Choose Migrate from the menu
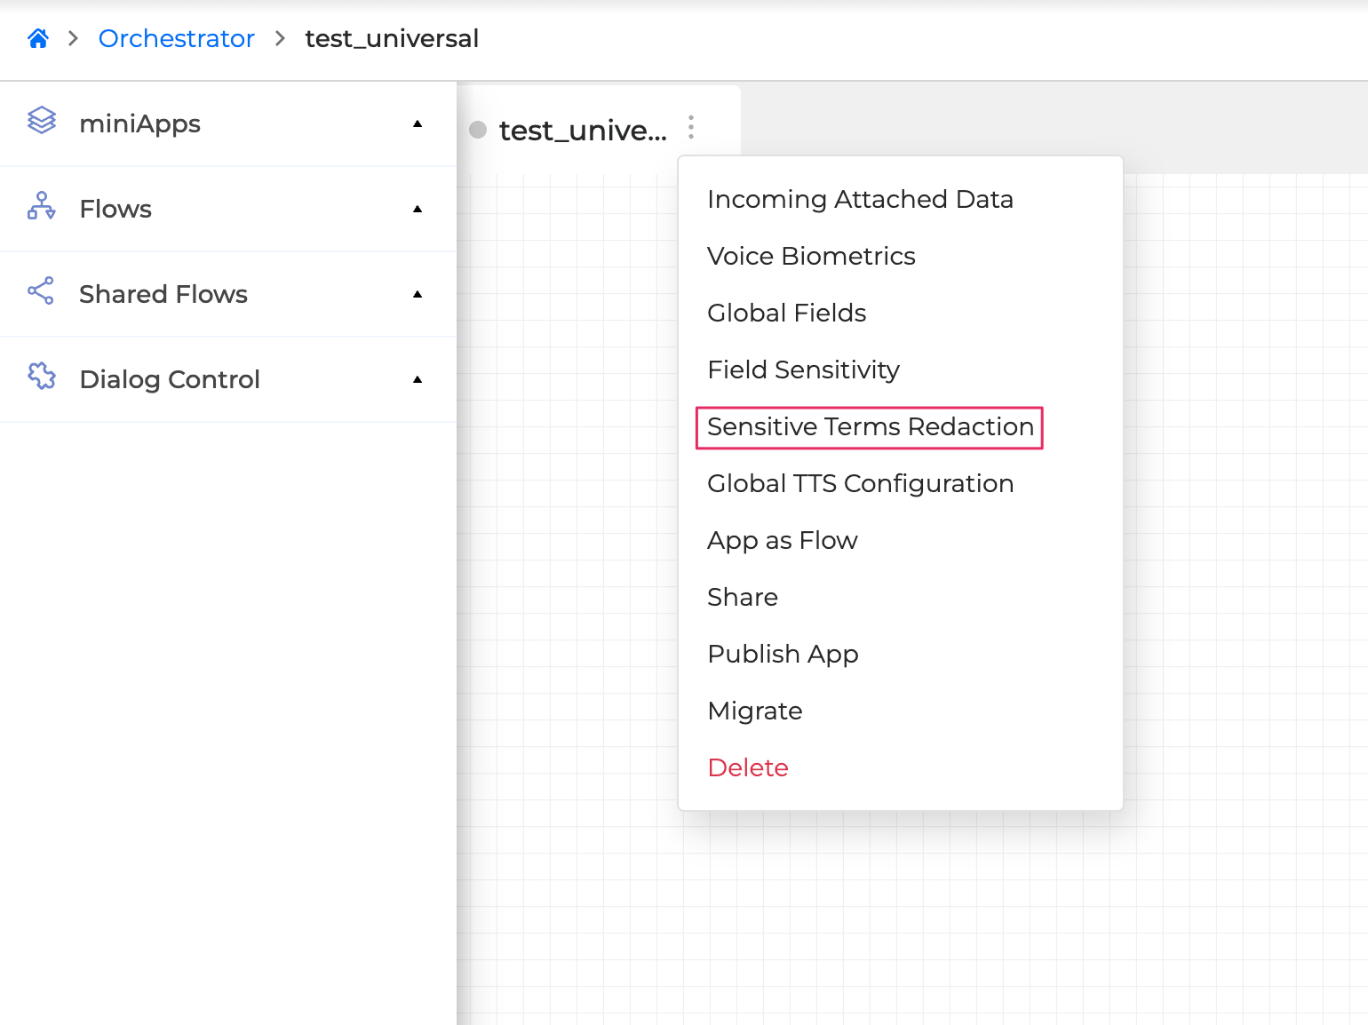This screenshot has height=1025, width=1368. point(754,711)
